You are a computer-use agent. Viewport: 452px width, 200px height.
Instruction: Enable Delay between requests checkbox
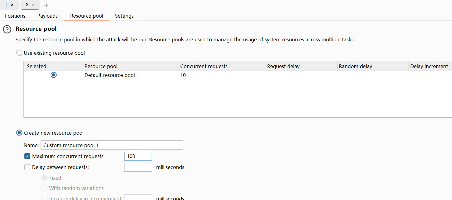(27, 167)
